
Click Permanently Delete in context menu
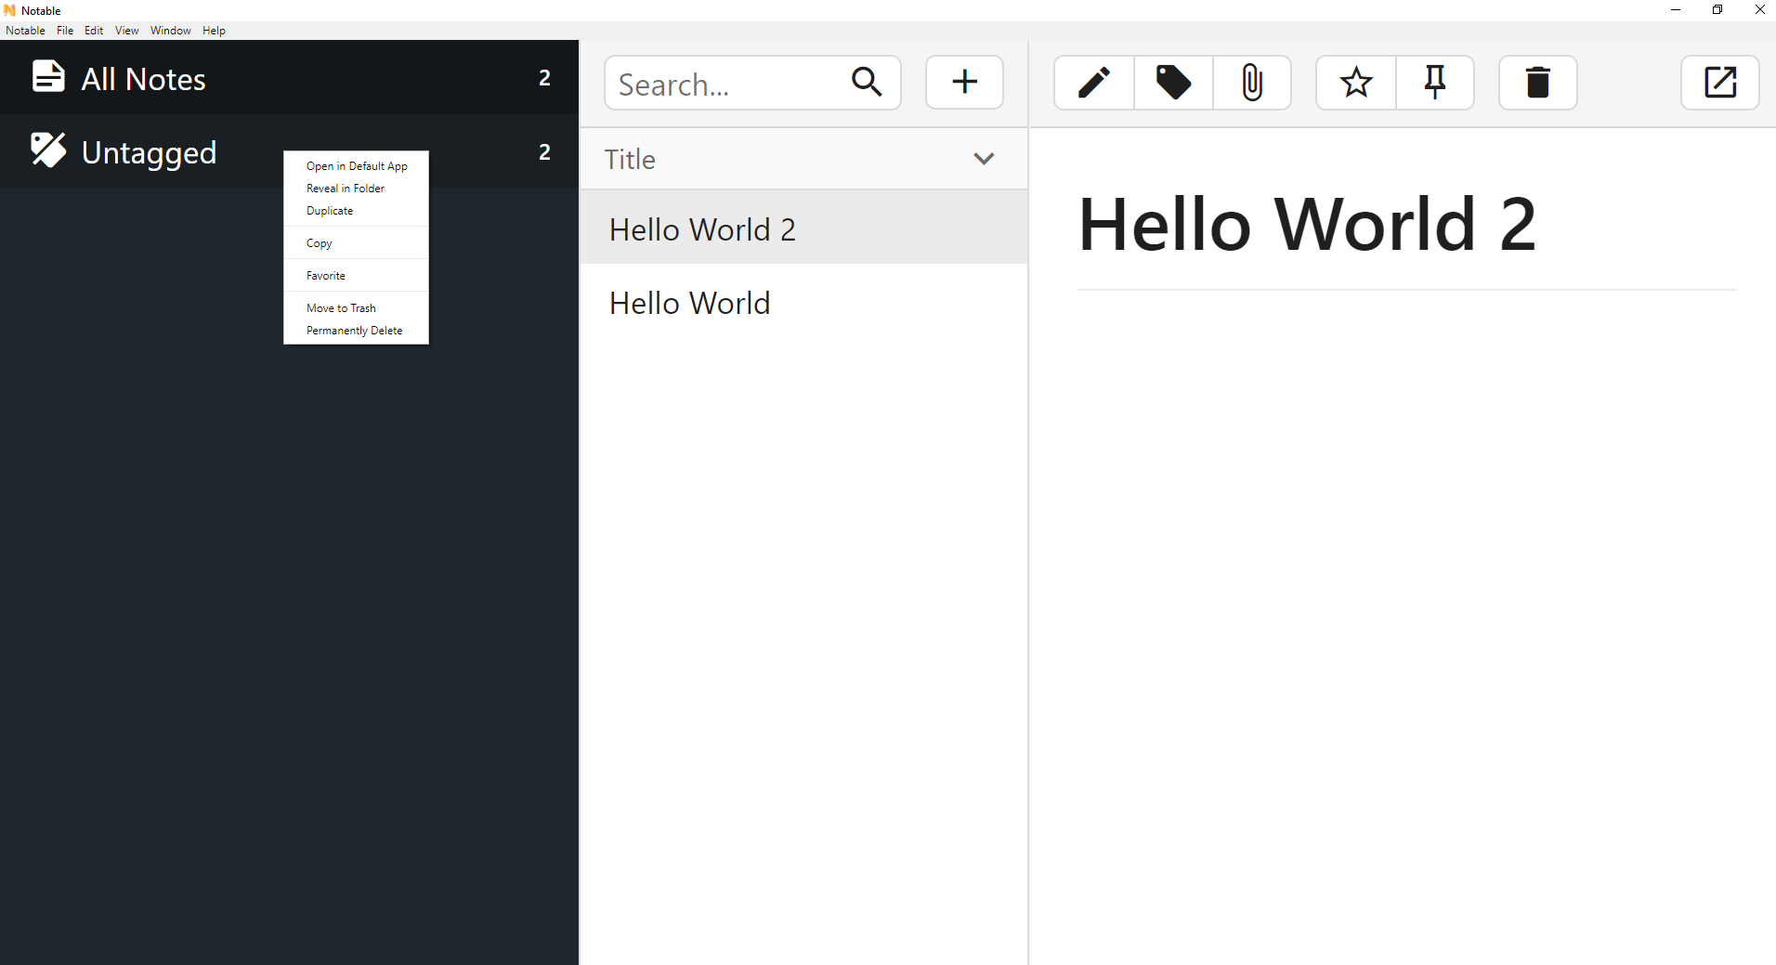pyautogui.click(x=354, y=330)
